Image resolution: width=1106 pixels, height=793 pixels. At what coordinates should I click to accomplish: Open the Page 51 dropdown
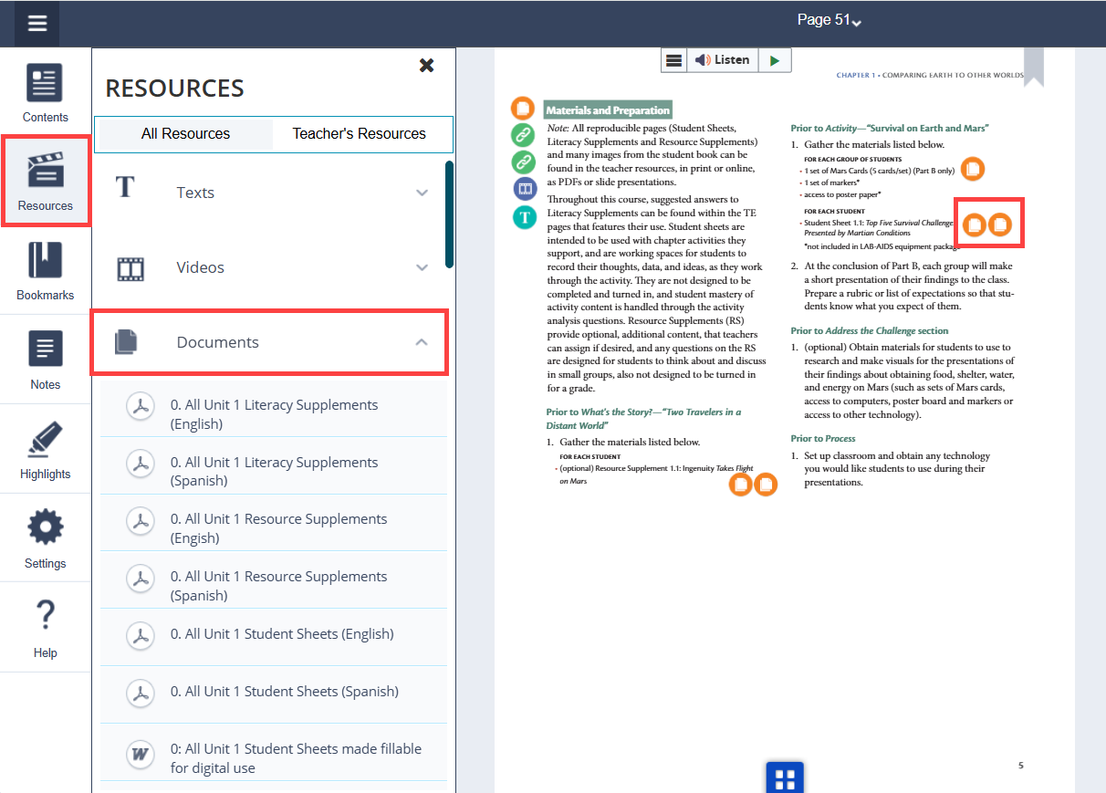pyautogui.click(x=829, y=20)
